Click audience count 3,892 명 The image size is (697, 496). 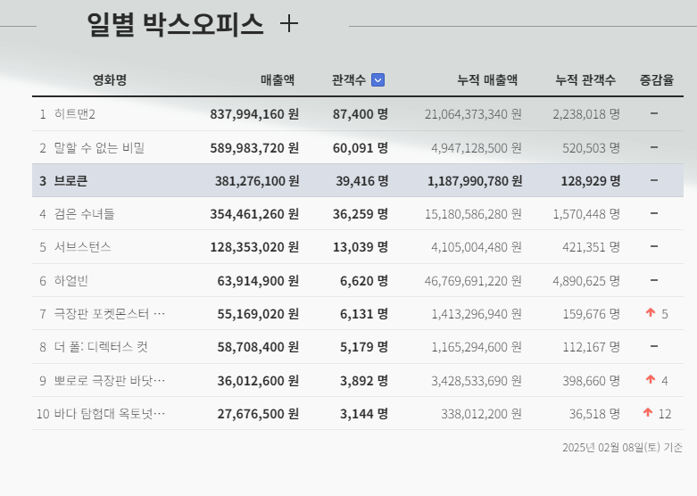point(364,381)
